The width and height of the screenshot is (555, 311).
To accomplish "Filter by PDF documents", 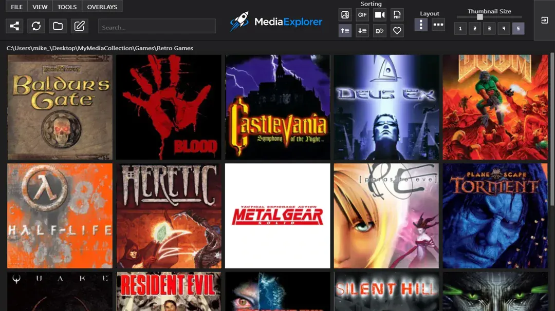I will (x=397, y=15).
